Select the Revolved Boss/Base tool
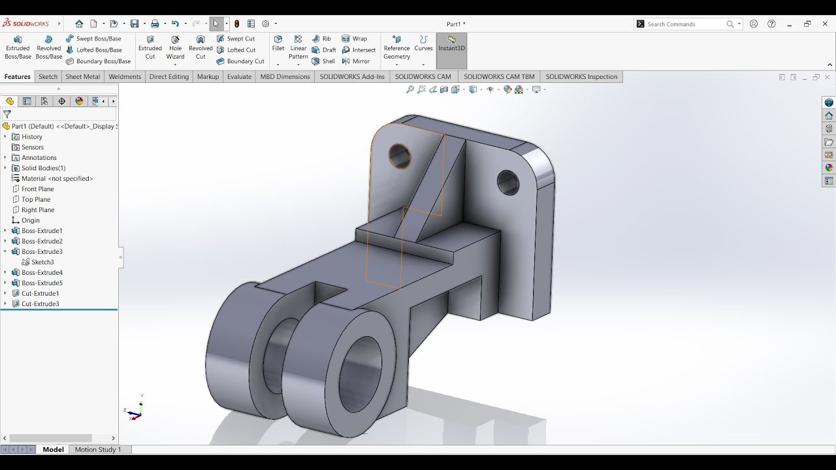The width and height of the screenshot is (836, 470). 48,48
